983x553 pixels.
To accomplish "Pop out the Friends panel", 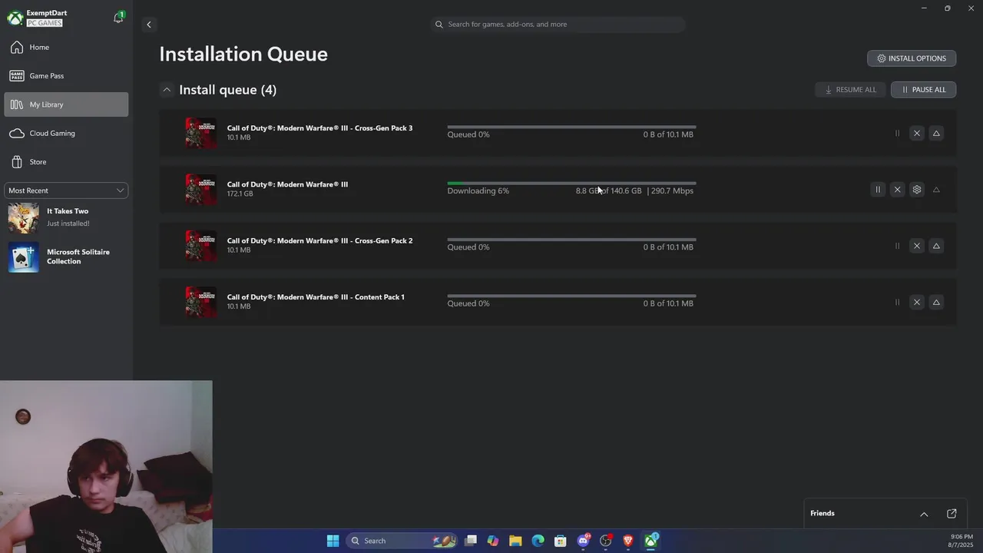I will (x=952, y=514).
